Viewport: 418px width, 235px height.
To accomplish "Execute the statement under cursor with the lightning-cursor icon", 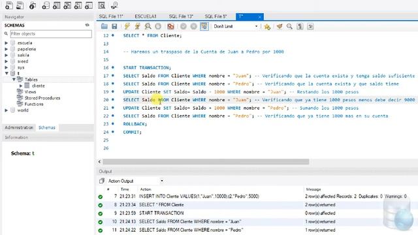I will (137, 26).
